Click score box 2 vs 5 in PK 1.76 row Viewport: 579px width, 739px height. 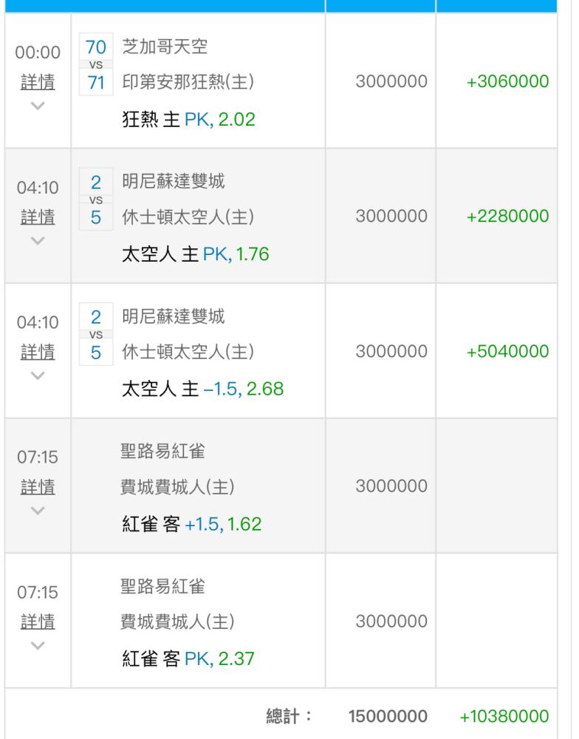coord(96,199)
